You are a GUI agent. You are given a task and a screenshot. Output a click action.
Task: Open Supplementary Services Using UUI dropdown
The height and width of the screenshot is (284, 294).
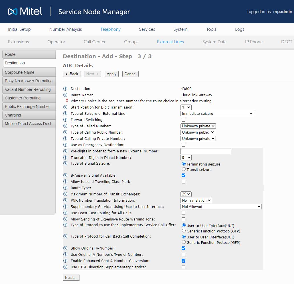tap(221, 207)
